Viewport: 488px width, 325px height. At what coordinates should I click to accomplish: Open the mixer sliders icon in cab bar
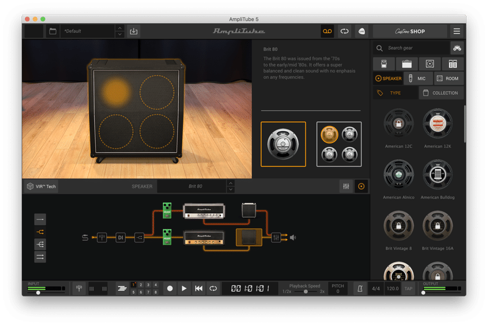pos(346,187)
